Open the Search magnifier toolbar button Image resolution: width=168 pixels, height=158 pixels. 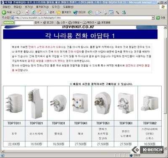click(49, 13)
